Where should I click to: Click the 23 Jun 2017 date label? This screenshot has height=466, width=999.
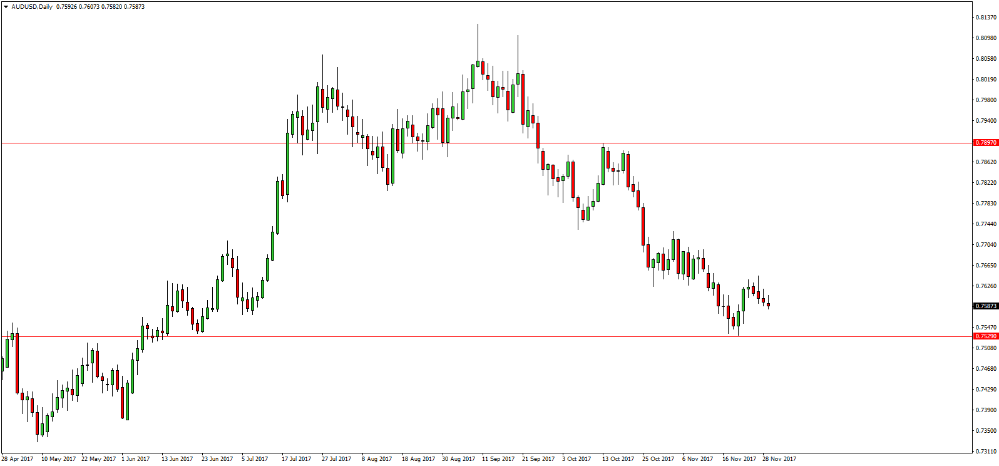[217, 459]
